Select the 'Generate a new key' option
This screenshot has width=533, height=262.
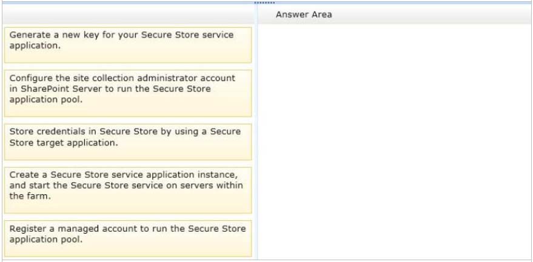tap(127, 45)
